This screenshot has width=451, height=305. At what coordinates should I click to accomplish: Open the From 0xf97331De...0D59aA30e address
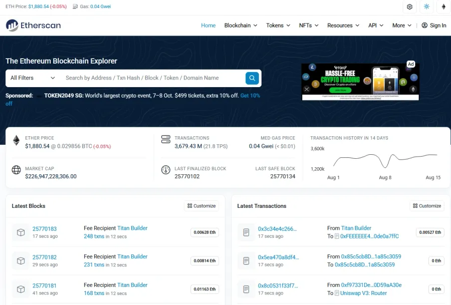[x=371, y=285]
